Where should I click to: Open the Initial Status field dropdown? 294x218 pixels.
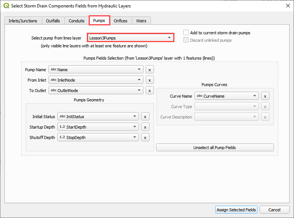98,117
